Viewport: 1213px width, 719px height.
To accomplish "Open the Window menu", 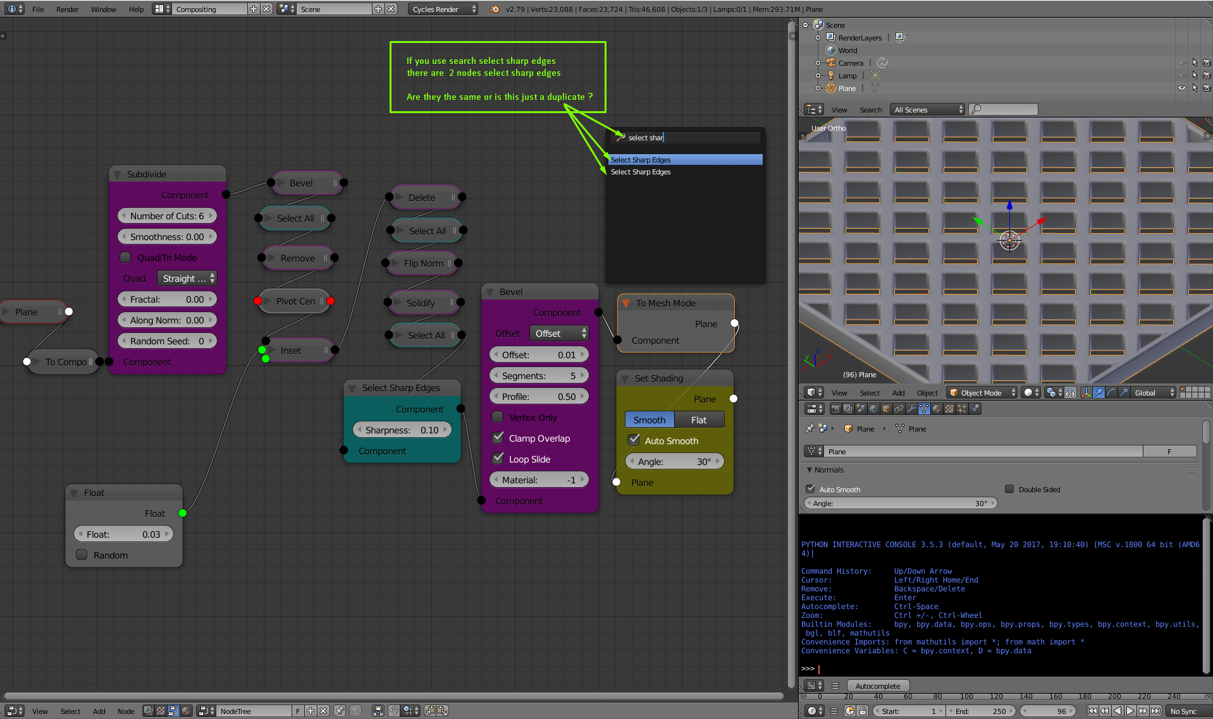I will pos(103,9).
